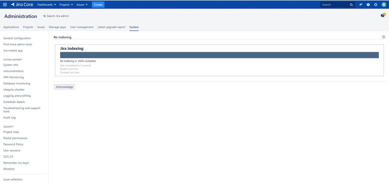
Task: Open Database monitoring
Action: coord(17,84)
